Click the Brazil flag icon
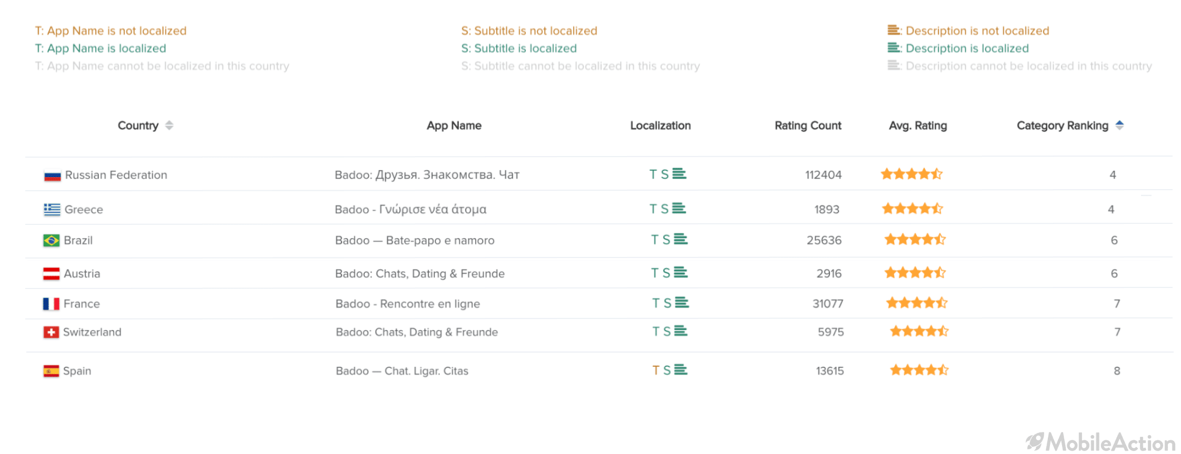The width and height of the screenshot is (1181, 454). [51, 241]
